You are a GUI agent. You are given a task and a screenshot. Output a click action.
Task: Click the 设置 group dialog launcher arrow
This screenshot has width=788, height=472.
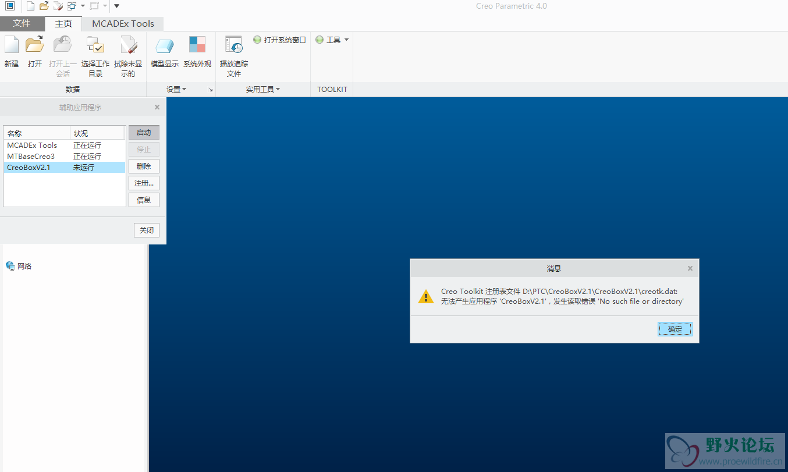(210, 90)
